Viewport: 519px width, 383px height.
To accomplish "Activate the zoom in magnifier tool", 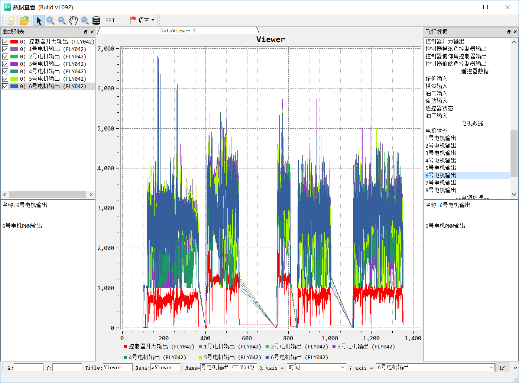I will (x=50, y=20).
